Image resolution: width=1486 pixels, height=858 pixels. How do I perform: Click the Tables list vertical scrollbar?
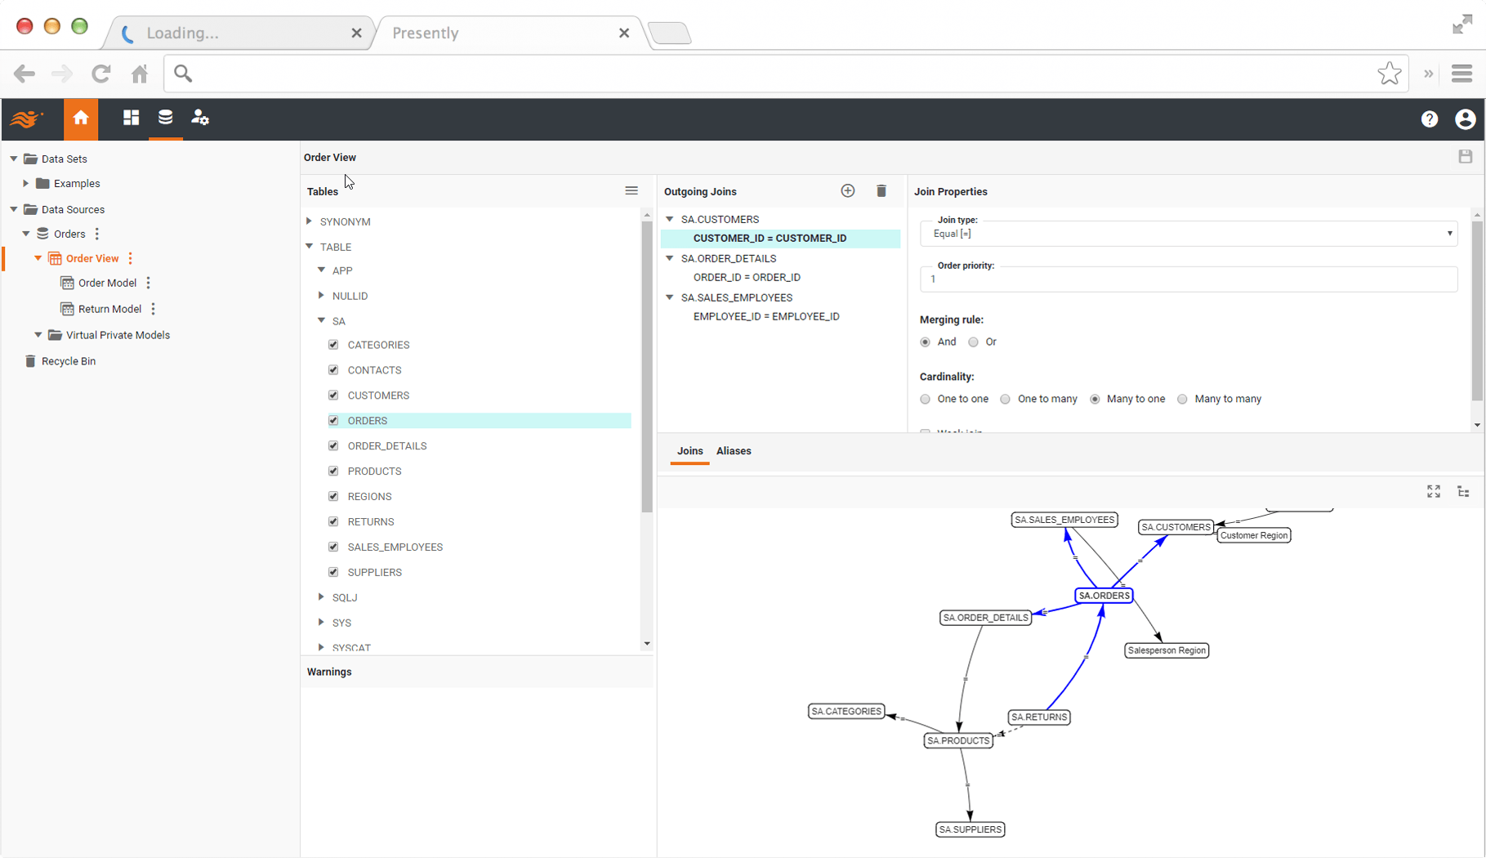click(x=646, y=366)
